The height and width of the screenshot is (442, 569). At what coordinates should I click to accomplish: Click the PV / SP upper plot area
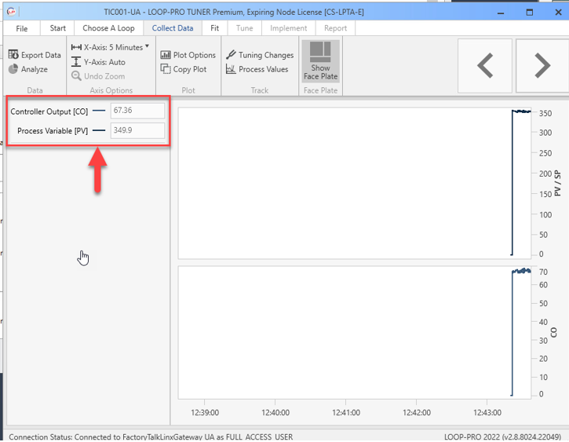[355, 183]
